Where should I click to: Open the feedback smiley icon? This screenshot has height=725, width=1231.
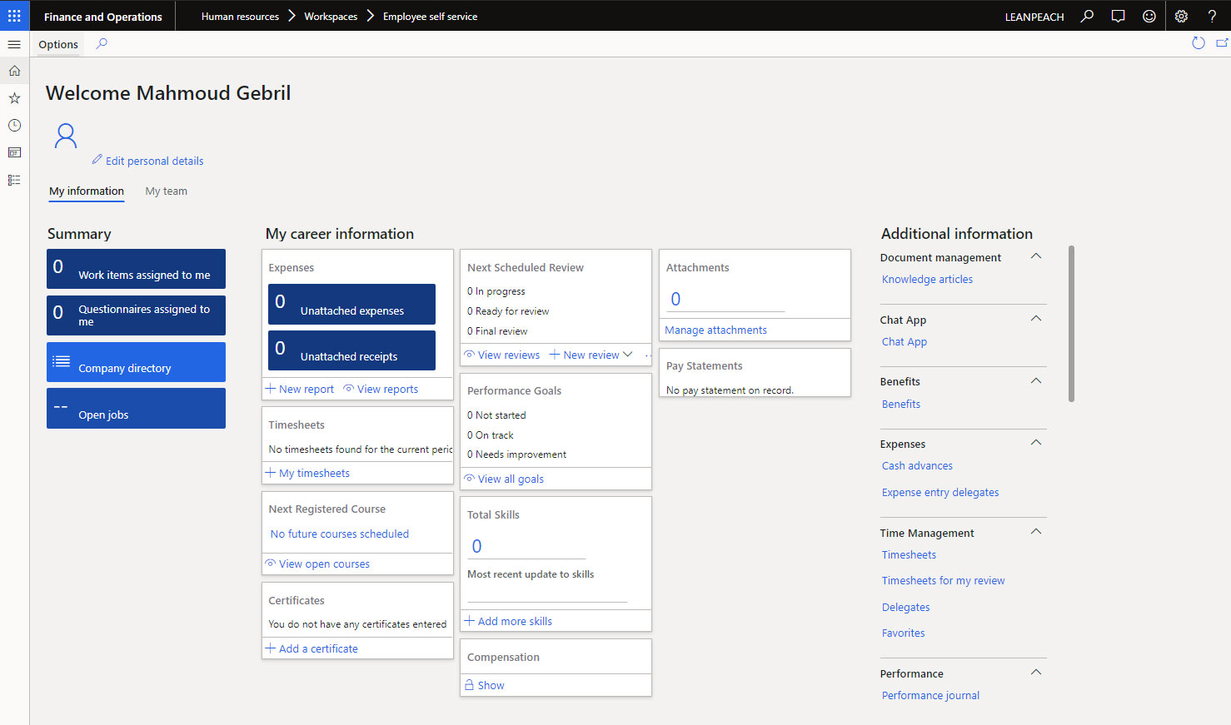[x=1149, y=16]
